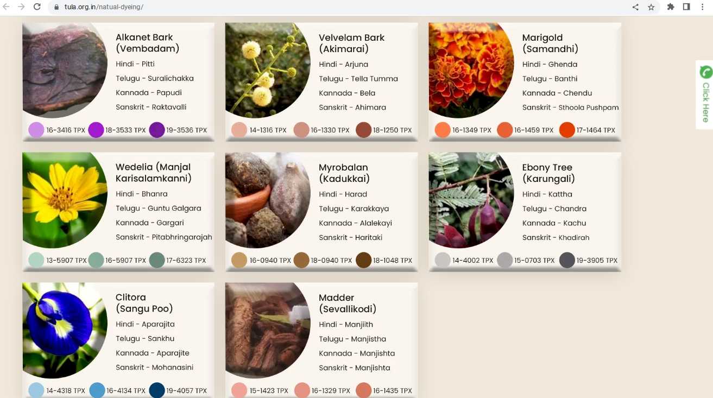Click the Wedelia yellow flower image
Image resolution: width=713 pixels, height=398 pixels.
(x=65, y=200)
